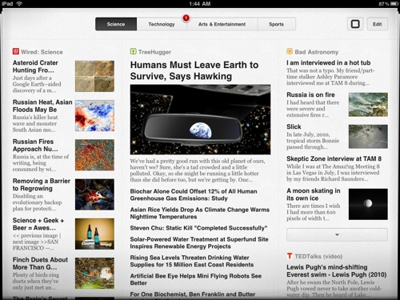The height and width of the screenshot is (300, 400).
Task: Open 'Solar-Powered Water Treatment at Superfund Site' story
Action: pyautogui.click(x=199, y=242)
